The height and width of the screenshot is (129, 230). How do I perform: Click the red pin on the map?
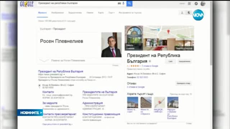[x=169, y=32]
